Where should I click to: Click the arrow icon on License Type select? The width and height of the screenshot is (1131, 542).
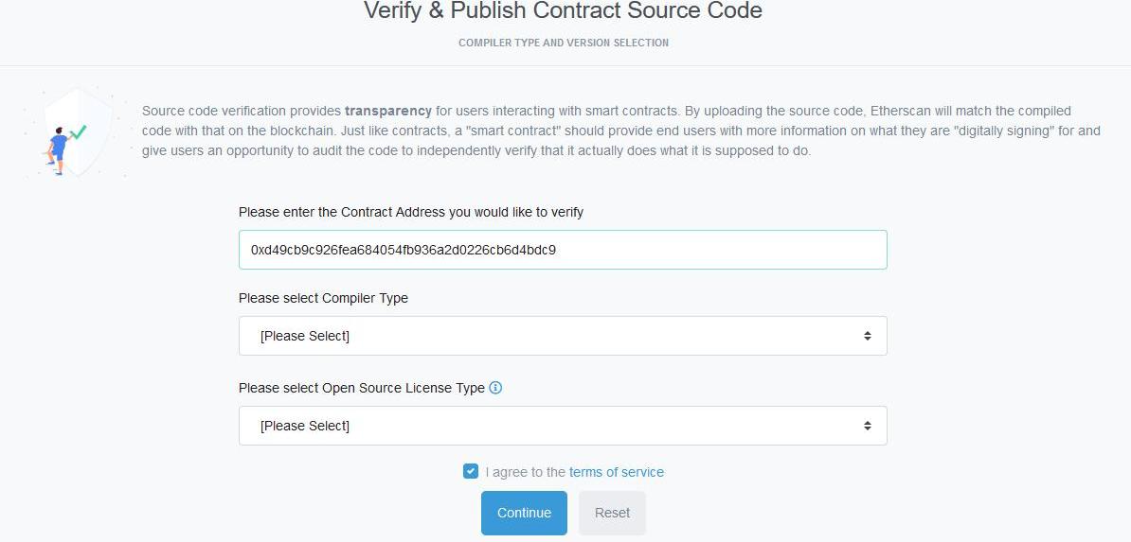867,426
